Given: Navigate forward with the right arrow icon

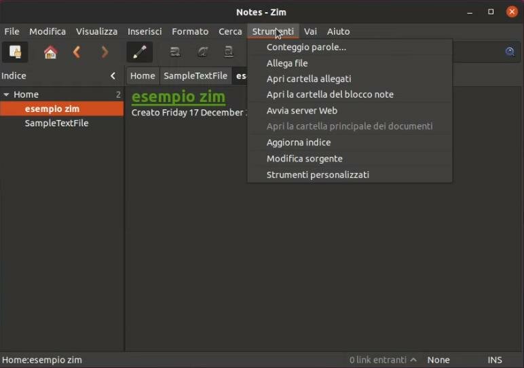Looking at the screenshot, I should point(105,52).
